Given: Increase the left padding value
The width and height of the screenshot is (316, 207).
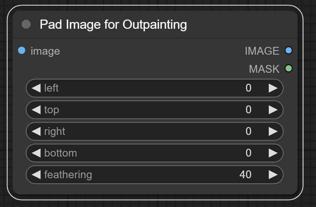Looking at the screenshot, I should point(273,88).
